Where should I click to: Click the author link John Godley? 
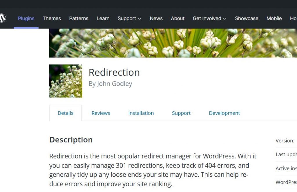115,84
